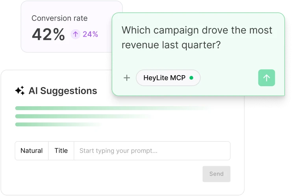This screenshot has width=293, height=196.
Task: Submit question with green up-arrow button
Action: (267, 78)
